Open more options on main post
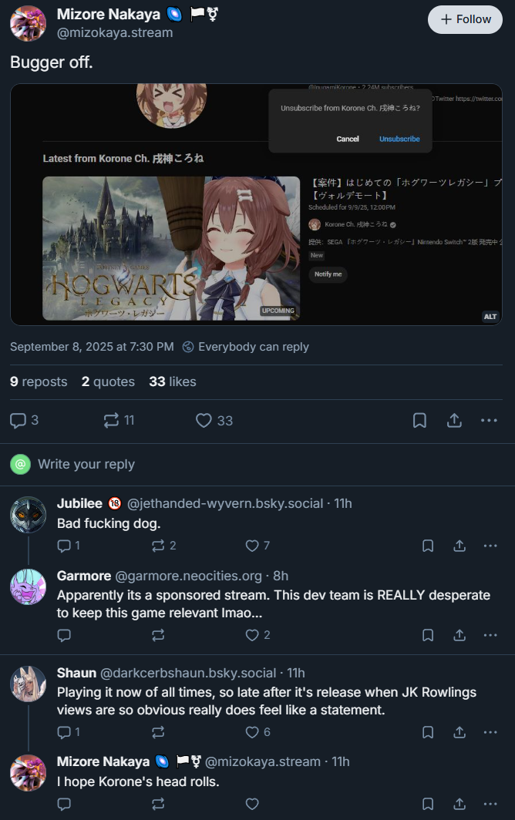515x820 pixels. pyautogui.click(x=489, y=421)
